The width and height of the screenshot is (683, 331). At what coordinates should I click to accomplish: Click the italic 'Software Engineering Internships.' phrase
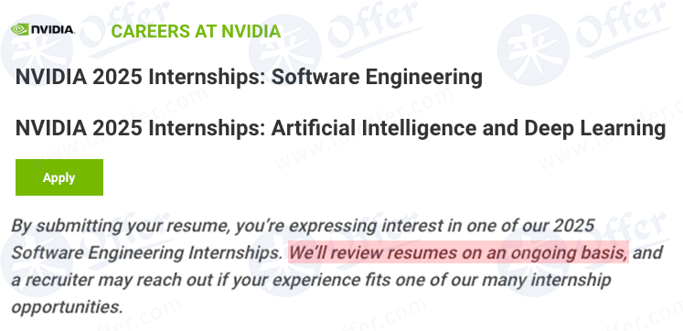[147, 252]
